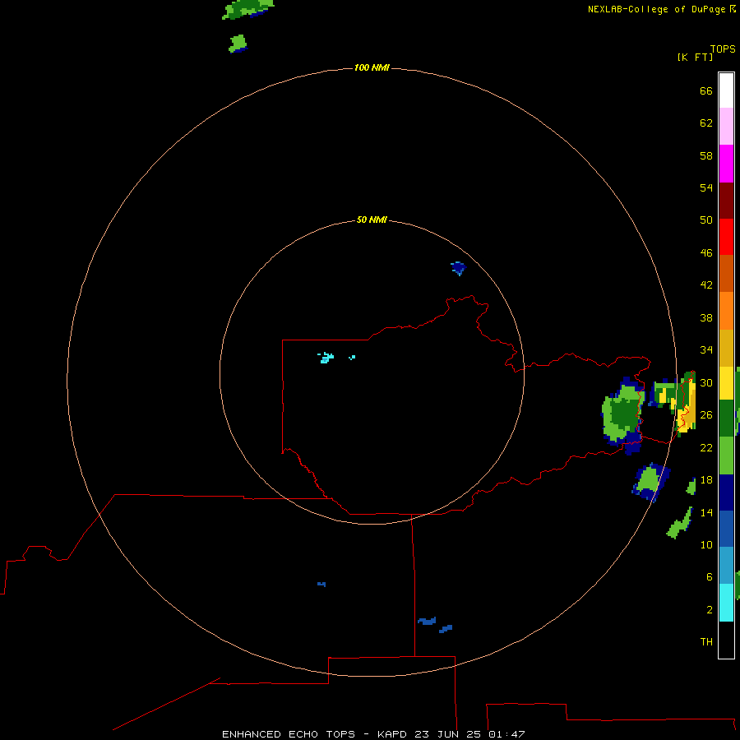
Task: Click the legend value 2
Action: click(x=710, y=610)
